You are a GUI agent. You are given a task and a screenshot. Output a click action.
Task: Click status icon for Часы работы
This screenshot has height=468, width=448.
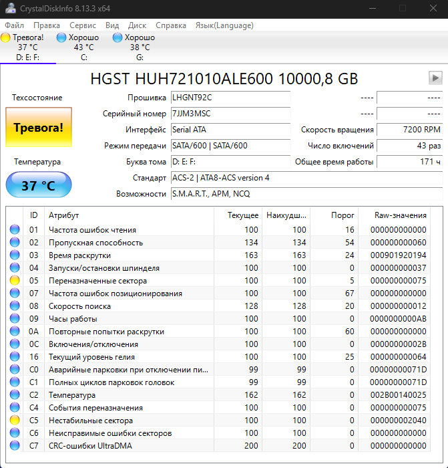point(15,319)
